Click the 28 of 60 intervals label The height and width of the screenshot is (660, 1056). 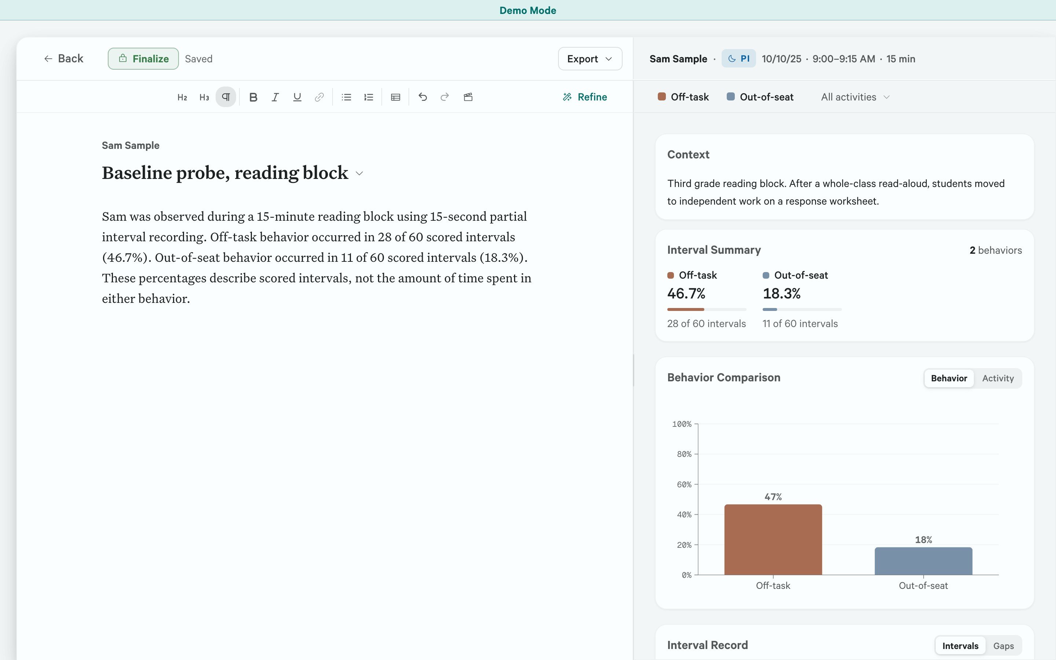707,323
